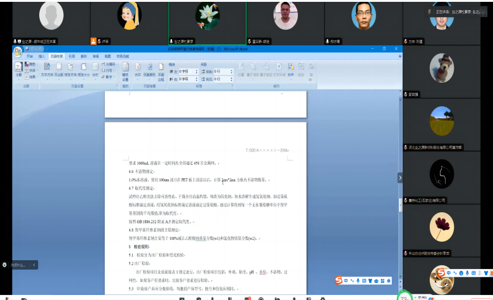
Task: Click the Word help icon below title bar
Action: [x=400, y=56]
